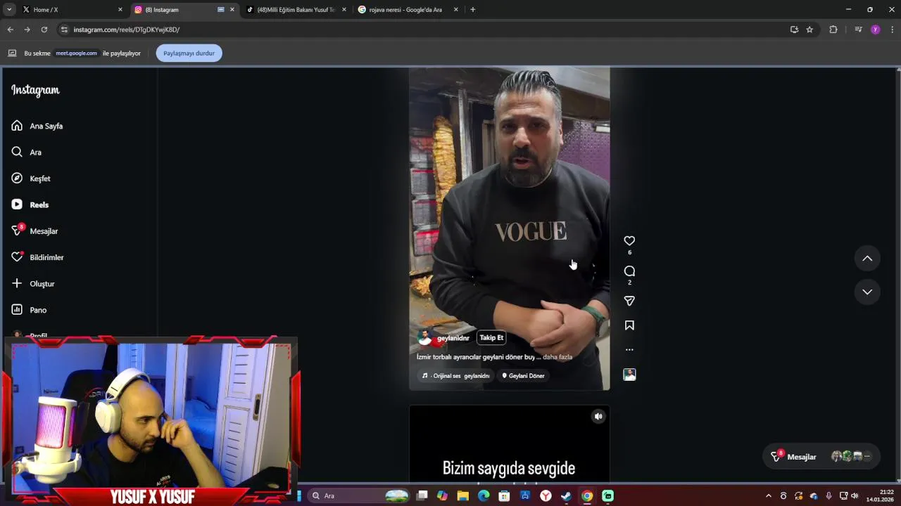Click the Windows taskbar search box

[x=359, y=495]
